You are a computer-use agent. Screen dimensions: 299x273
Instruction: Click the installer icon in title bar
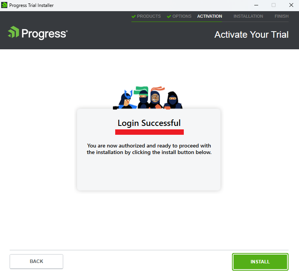tap(4, 5)
